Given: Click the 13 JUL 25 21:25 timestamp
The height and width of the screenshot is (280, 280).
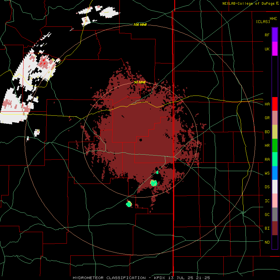Looking at the screenshot, I should [x=189, y=278].
